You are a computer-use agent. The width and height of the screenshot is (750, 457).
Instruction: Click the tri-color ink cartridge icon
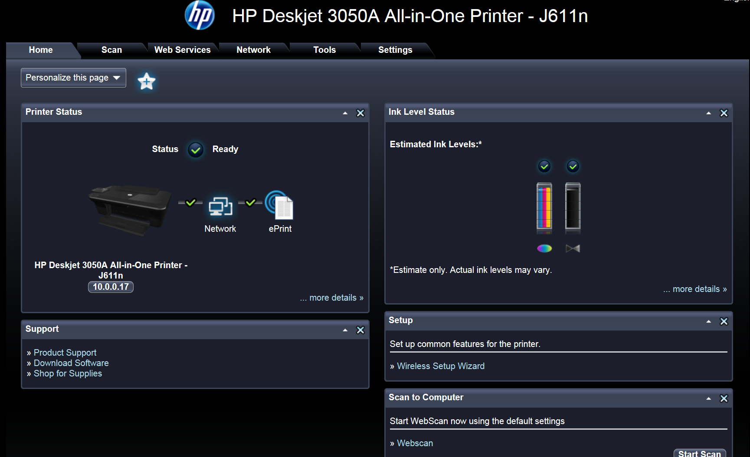point(544,206)
